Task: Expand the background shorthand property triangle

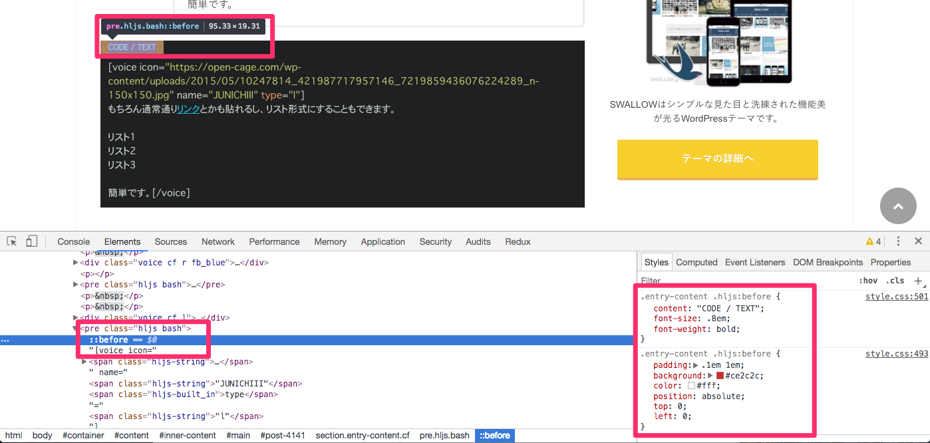Action: [x=710, y=376]
